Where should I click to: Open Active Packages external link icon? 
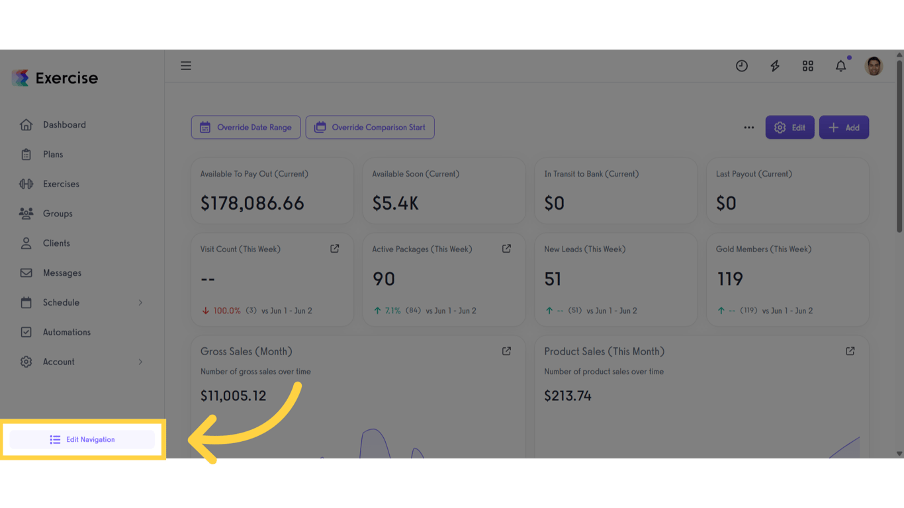click(x=506, y=249)
